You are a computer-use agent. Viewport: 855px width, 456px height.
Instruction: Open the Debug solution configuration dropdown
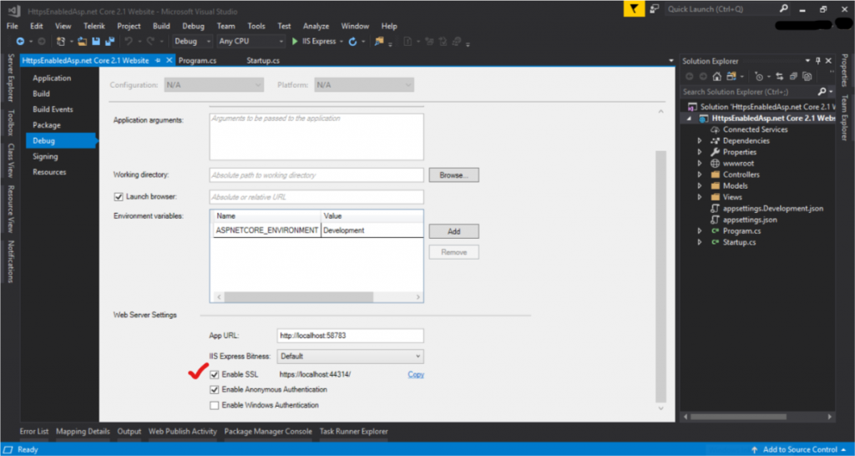pyautogui.click(x=193, y=42)
